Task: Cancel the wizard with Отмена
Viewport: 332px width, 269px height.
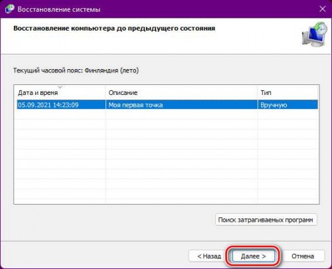Action: (303, 256)
